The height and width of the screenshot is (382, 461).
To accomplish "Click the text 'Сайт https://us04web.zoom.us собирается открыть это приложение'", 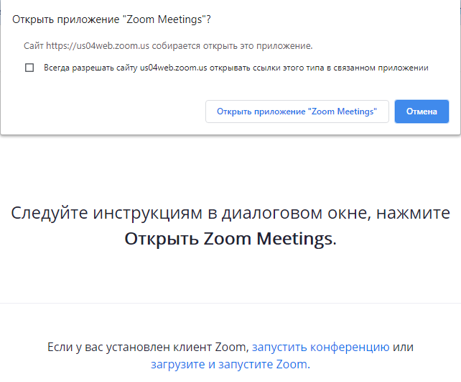I will click(168, 46).
